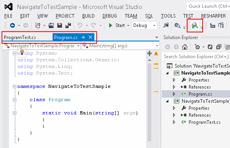Click the lines-and-pages icon near Solution Explorer

click(x=221, y=25)
